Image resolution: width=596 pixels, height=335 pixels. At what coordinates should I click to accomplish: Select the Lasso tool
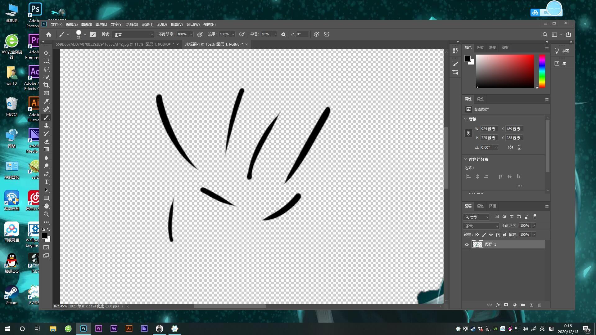click(x=46, y=69)
